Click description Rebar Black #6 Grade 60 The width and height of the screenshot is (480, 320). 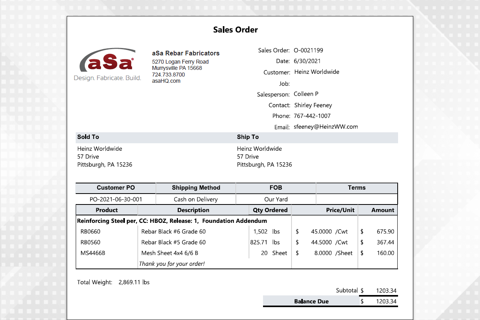pos(173,231)
